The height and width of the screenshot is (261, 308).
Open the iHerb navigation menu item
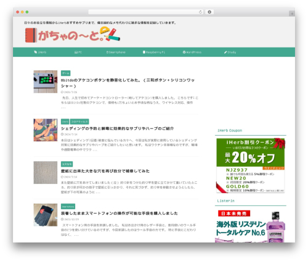40,52
